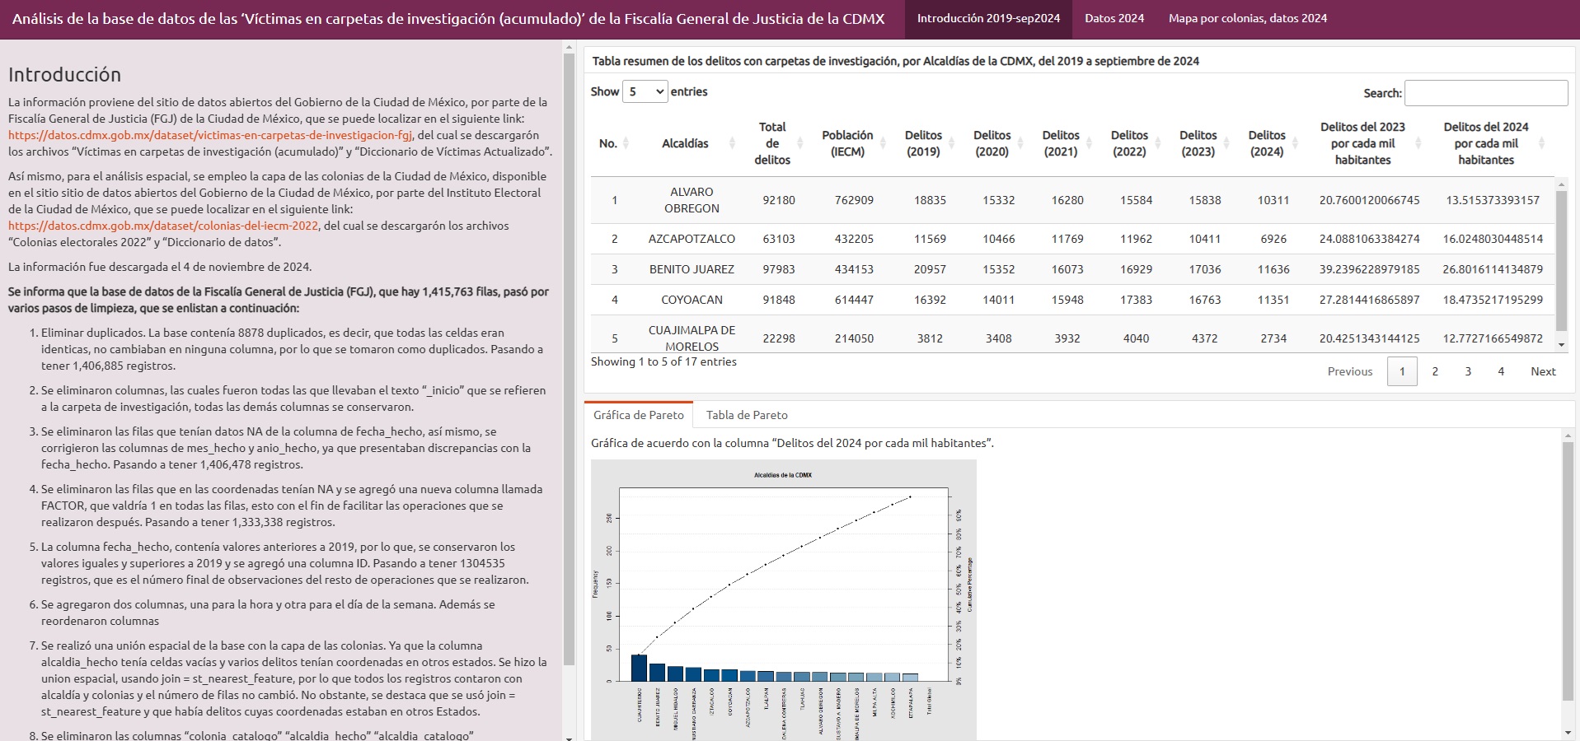Click the Delitos 2019 value 3812
This screenshot has width=1580, height=741.
click(x=930, y=338)
